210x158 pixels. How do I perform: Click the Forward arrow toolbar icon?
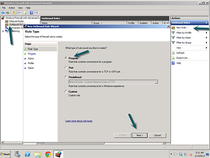[x=8, y=13]
